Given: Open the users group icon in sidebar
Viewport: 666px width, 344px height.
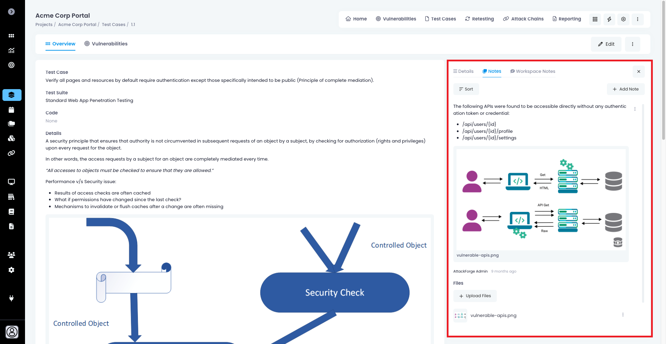Looking at the screenshot, I should pos(11,255).
